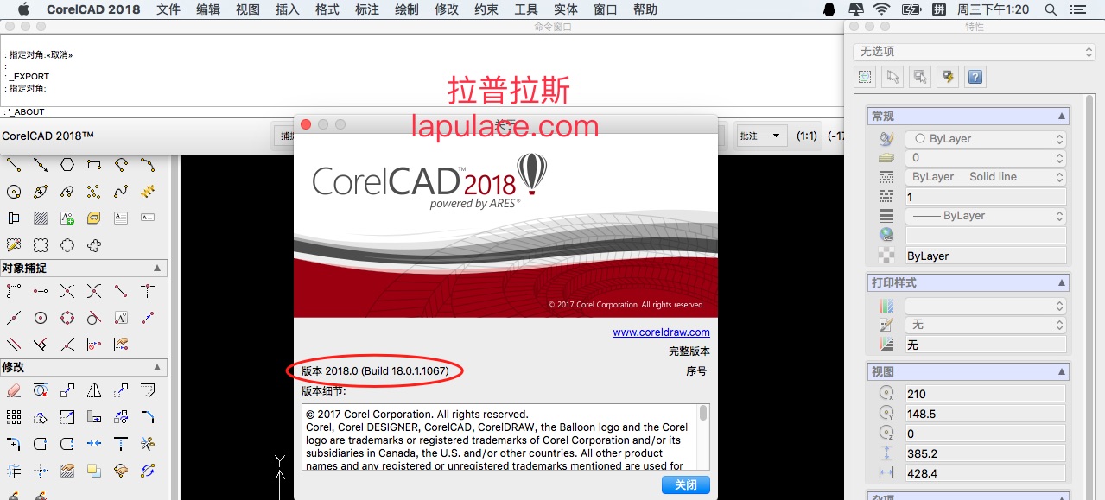
Task: Select the multiple points tool icon
Action: click(x=94, y=192)
